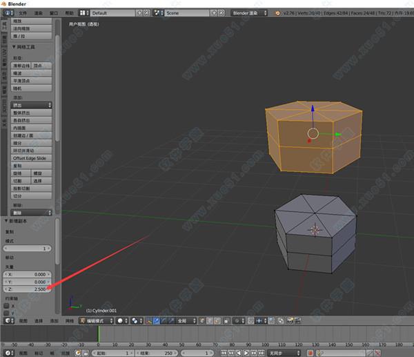Click the 噪波 (Noise) button

coord(31,73)
